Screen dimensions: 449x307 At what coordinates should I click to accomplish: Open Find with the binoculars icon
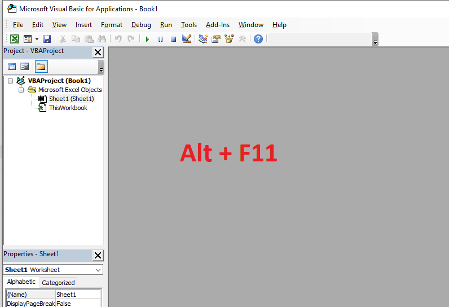pyautogui.click(x=102, y=39)
